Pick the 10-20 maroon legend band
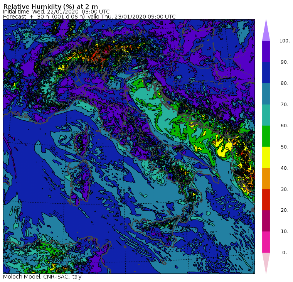This screenshot has height=282, width=293. click(x=266, y=221)
